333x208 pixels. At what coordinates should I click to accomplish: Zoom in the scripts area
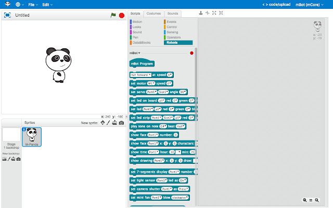317,200
